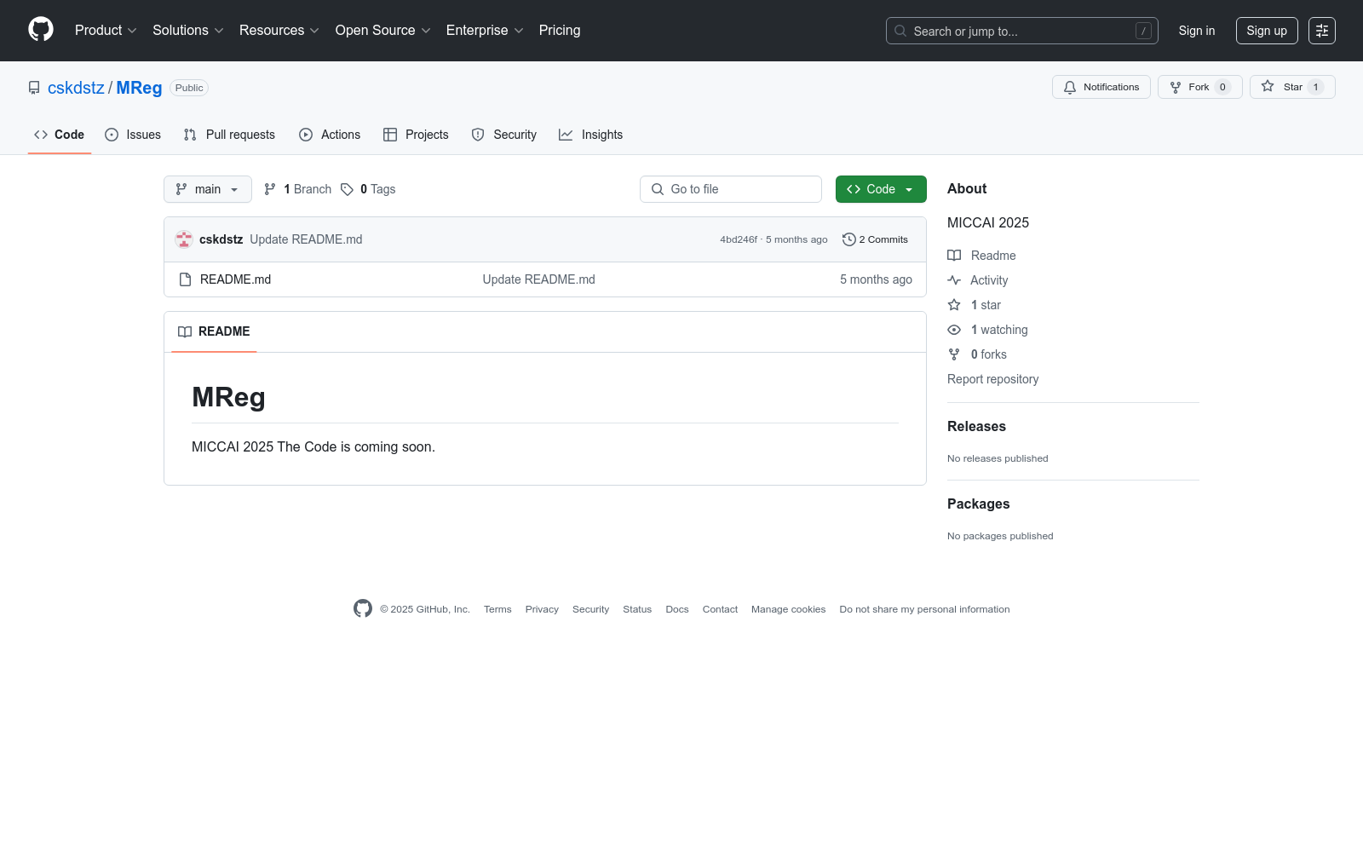Click the branch icon beside 1 Branch
This screenshot has width=1363, height=852.
[x=270, y=189]
